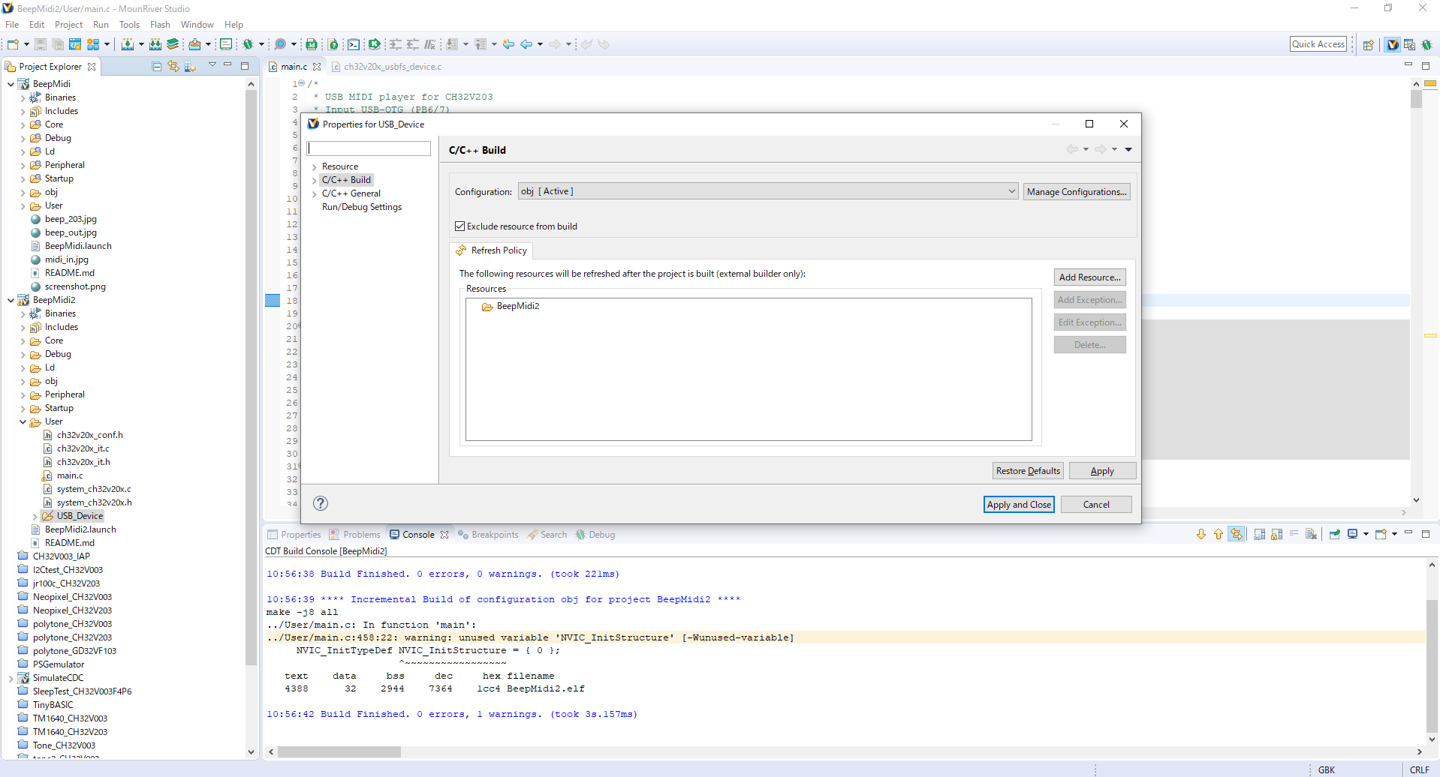Collapse the User folder under BeepMidi2

click(23, 421)
